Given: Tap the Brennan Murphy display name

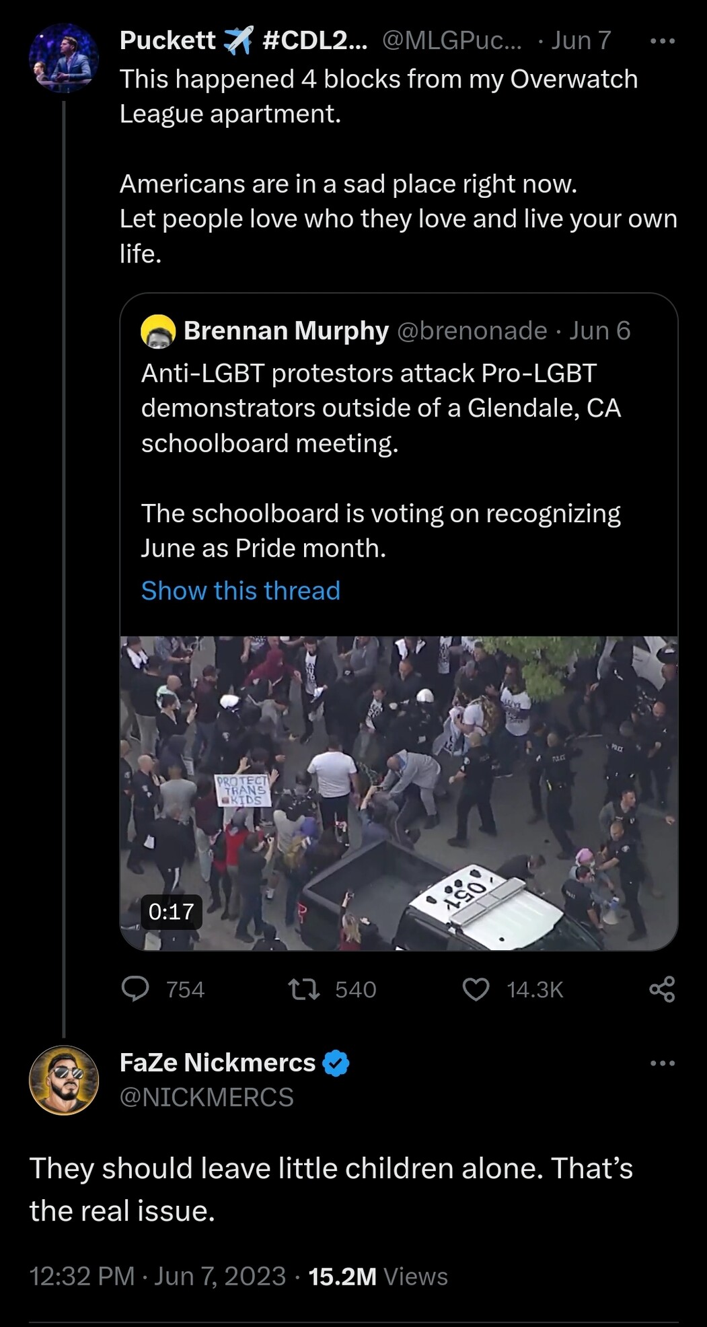Looking at the screenshot, I should (x=286, y=331).
